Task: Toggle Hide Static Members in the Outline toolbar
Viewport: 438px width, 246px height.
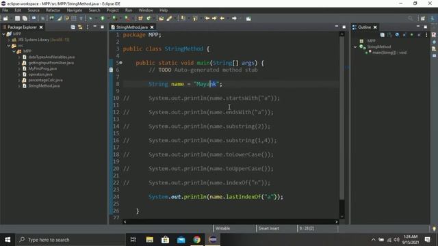Action: (x=404, y=35)
